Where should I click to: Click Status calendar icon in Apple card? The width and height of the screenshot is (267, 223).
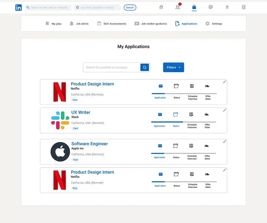coord(175,146)
